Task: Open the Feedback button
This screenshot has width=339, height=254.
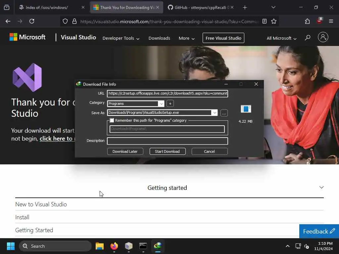Action: 319,231
